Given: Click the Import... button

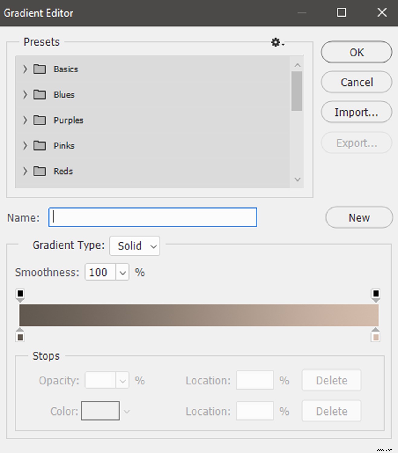Looking at the screenshot, I should 357,112.
